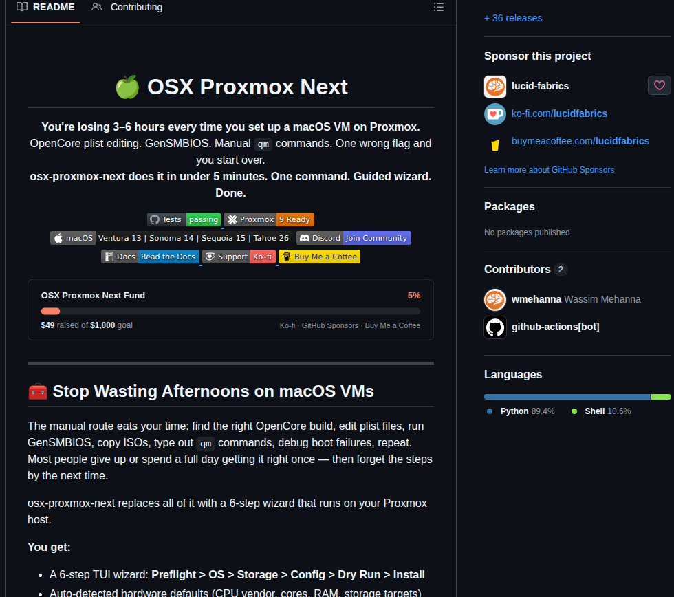Click the Support Ko-fi badge
Viewport: 674px width, 597px height.
239,257
